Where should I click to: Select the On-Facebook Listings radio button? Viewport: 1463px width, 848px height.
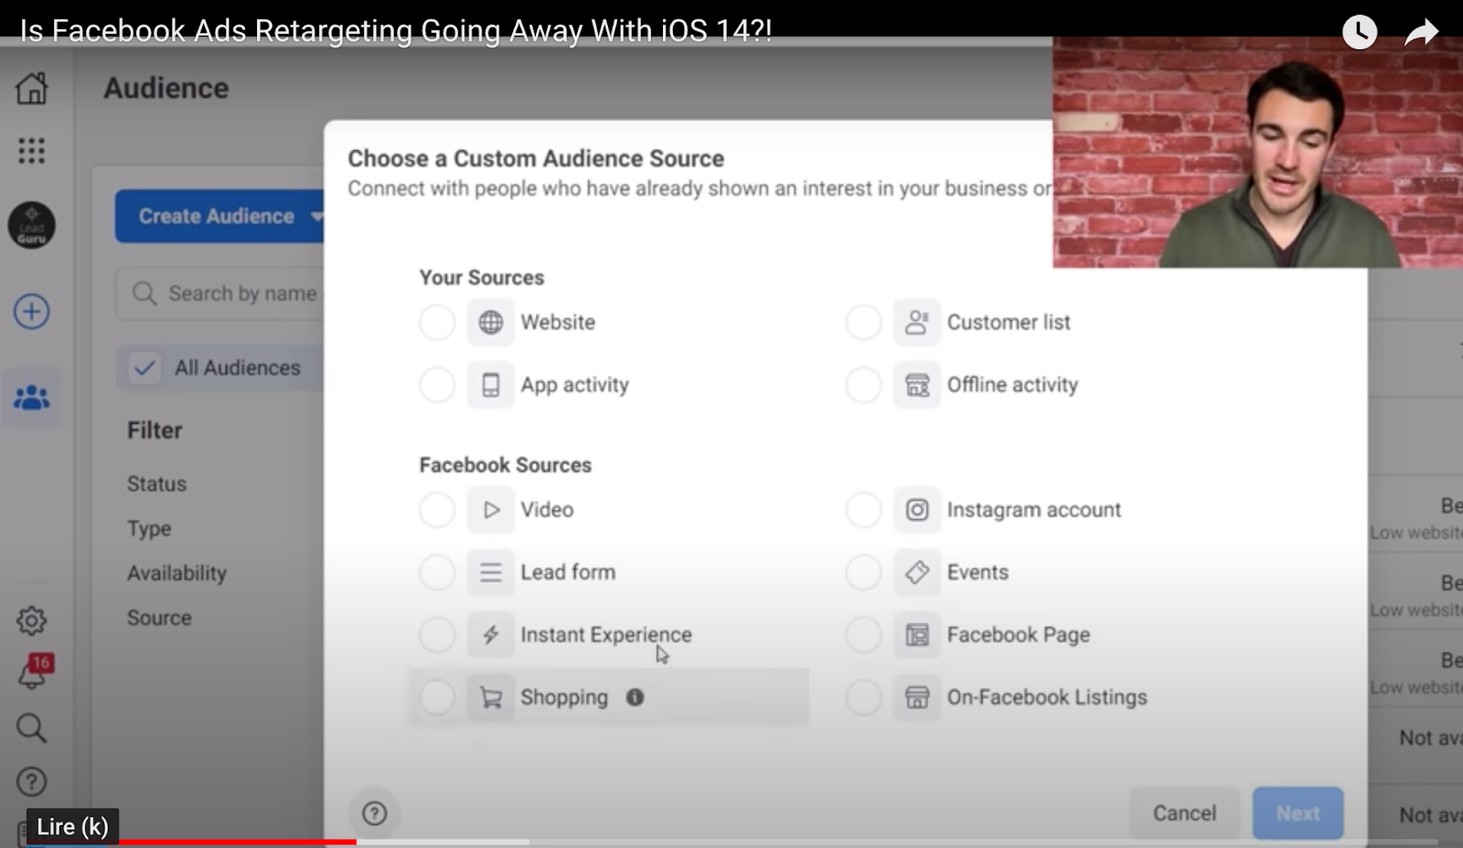[863, 697]
